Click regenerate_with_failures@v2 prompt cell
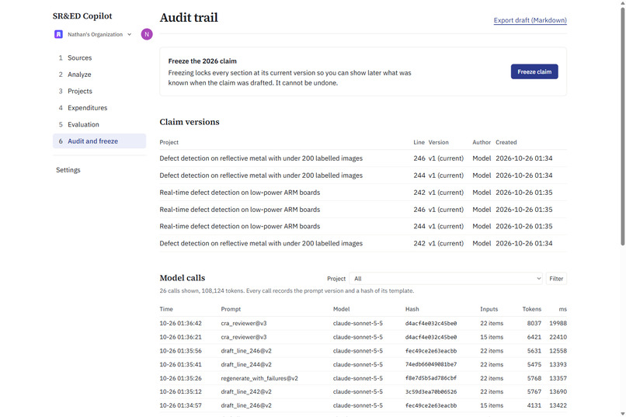626x417 pixels. [259, 378]
